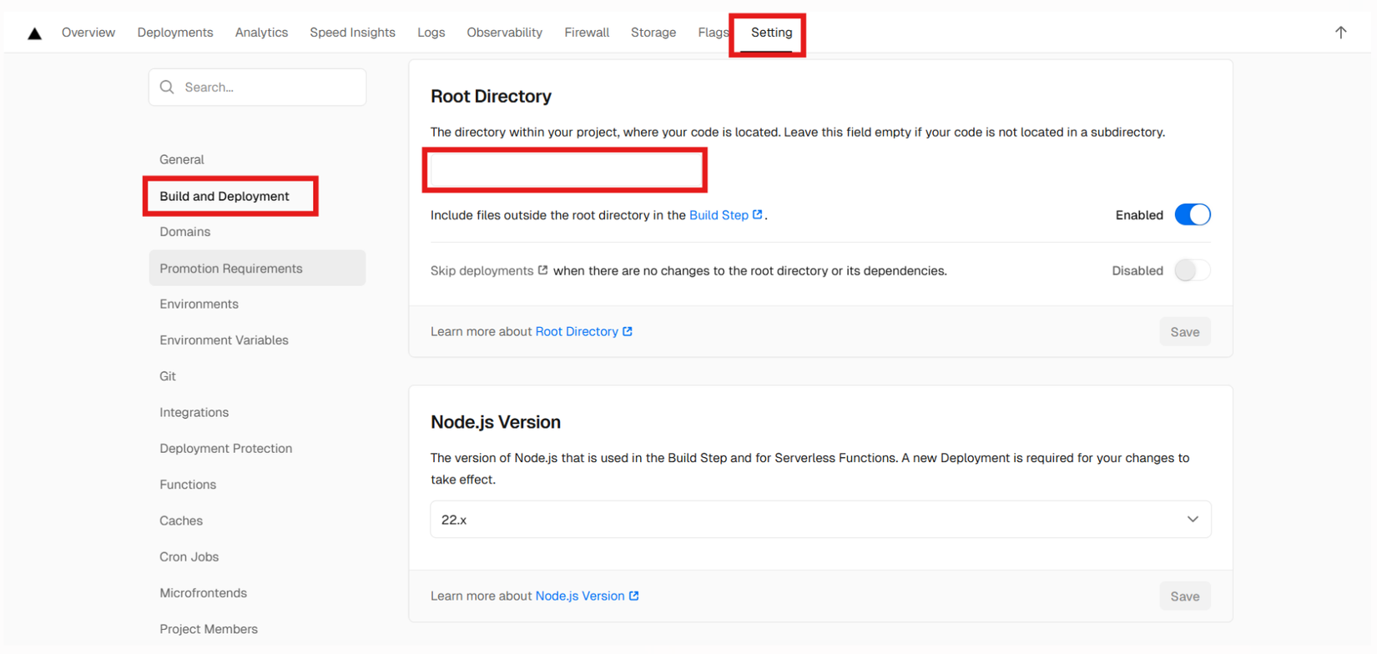Click the upward arrow icon at top right
This screenshot has width=1377, height=654.
(x=1340, y=33)
